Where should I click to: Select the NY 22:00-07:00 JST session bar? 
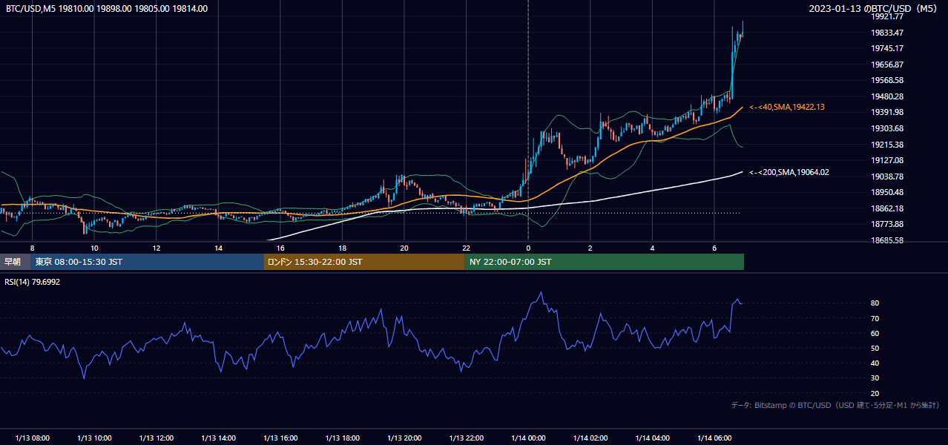[605, 262]
